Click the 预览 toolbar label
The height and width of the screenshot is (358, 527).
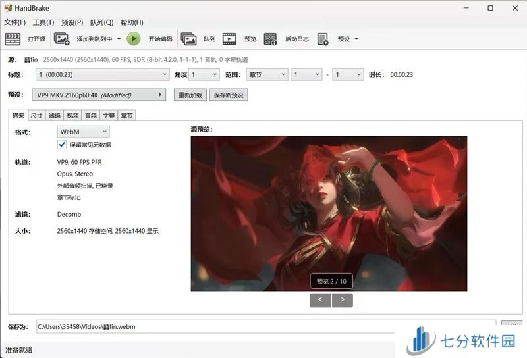pos(250,39)
